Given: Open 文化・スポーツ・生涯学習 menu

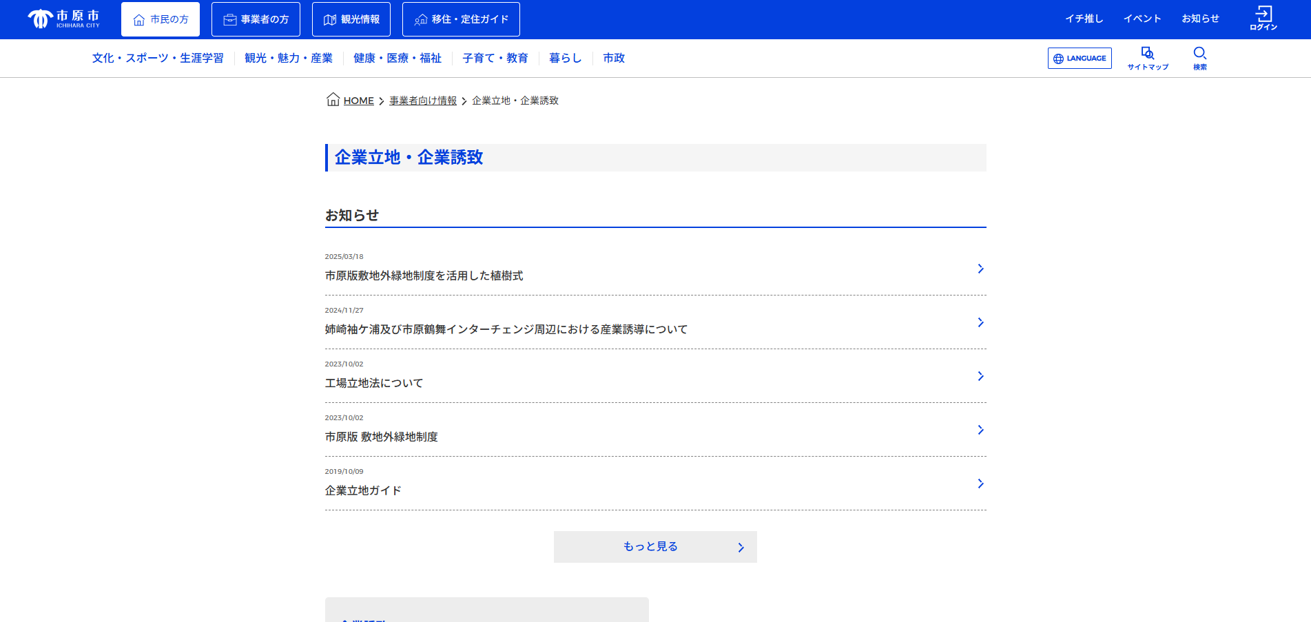Looking at the screenshot, I should (158, 58).
